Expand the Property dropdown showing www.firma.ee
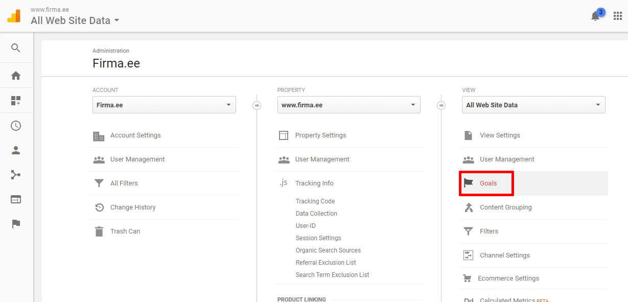This screenshot has height=302, width=628. (x=348, y=105)
